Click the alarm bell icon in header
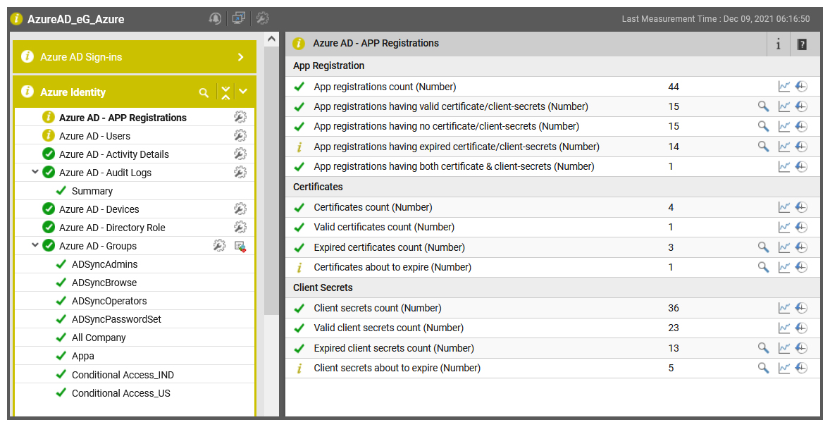The image size is (830, 427). [x=215, y=18]
